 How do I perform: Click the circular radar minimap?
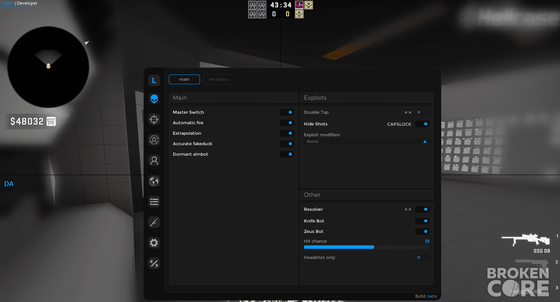[x=48, y=67]
